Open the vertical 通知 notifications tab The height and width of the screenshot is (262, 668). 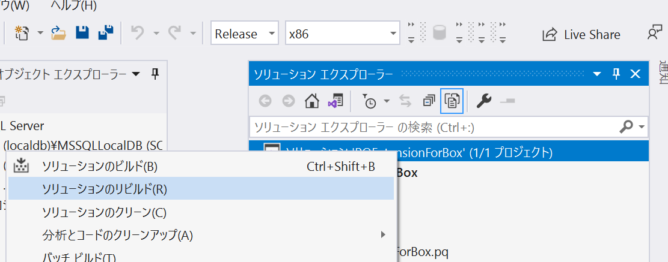pyautogui.click(x=663, y=72)
